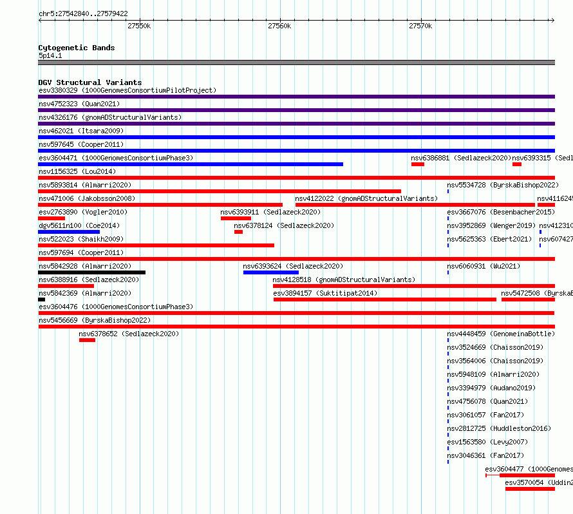Viewport: 573px width, 514px height.
Task: Click the red bar under nsv1156325 (Lou2014)
Action: (296, 178)
